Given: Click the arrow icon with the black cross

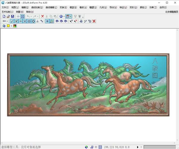Looking at the screenshot, I should (71, 21).
